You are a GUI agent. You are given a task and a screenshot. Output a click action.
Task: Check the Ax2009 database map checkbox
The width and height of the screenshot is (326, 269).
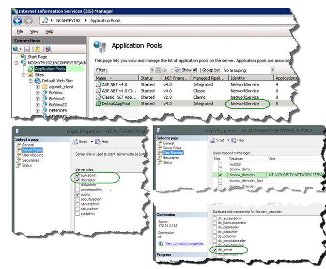tap(220, 164)
